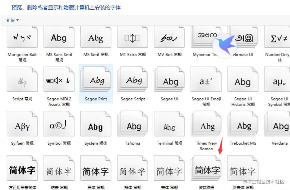Click the "Segoe Script" font name label

[133, 99]
